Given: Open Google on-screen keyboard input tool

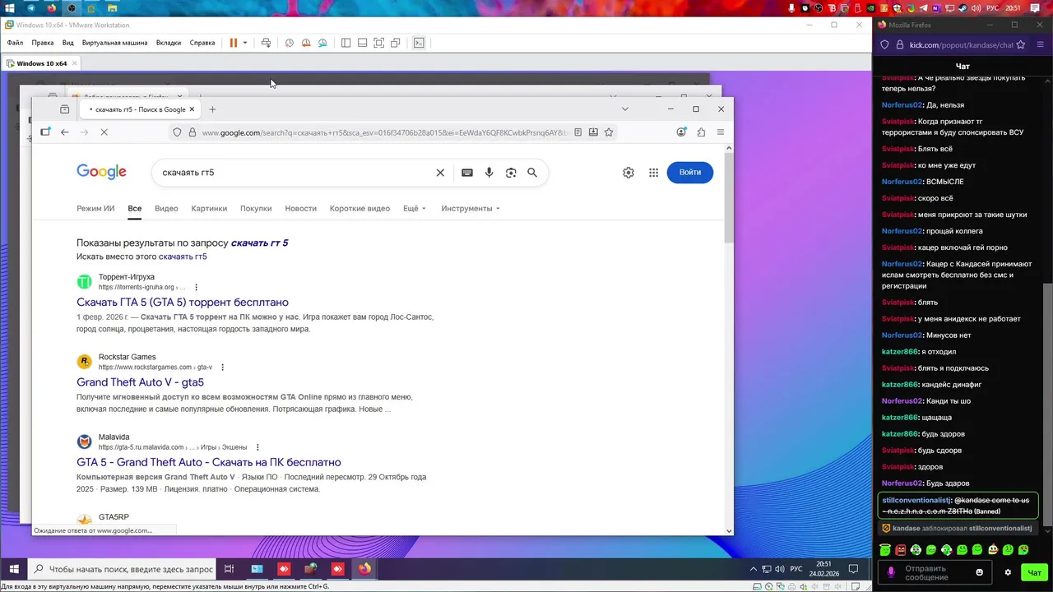Looking at the screenshot, I should [x=467, y=173].
